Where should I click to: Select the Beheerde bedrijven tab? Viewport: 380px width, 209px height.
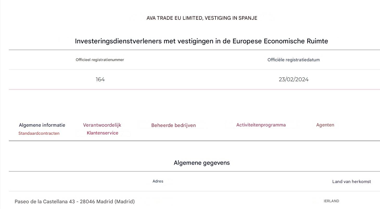pos(173,125)
